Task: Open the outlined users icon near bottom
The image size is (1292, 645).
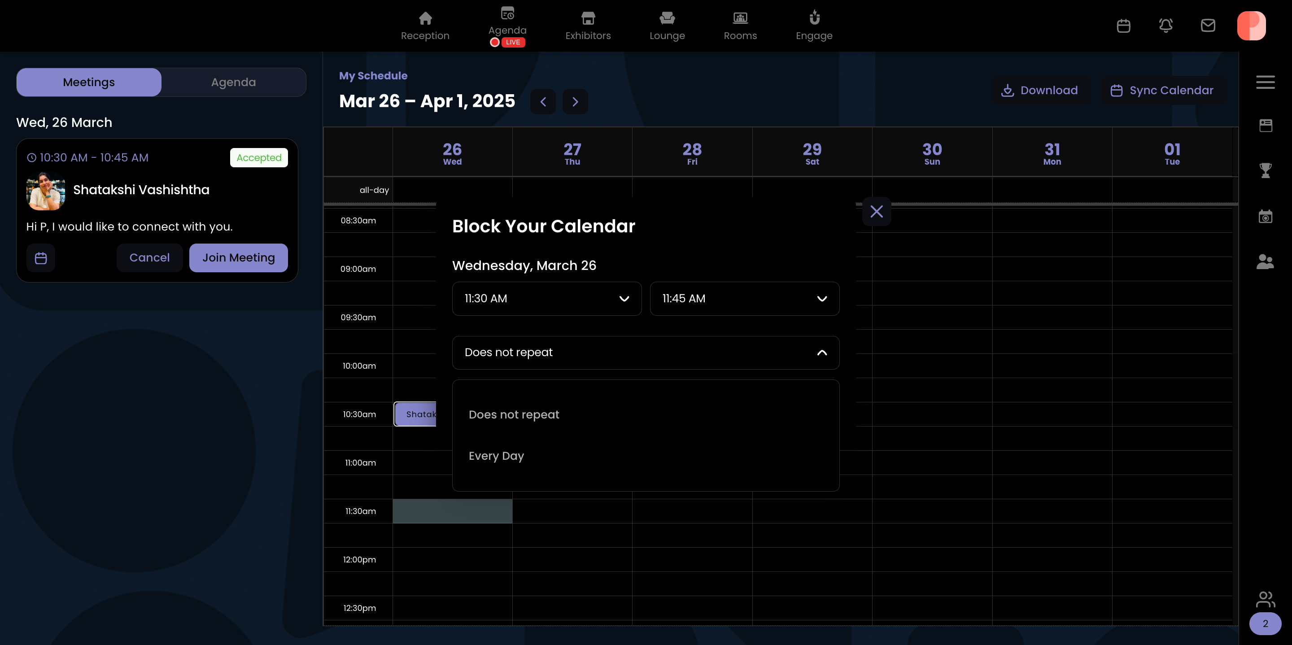Action: [1265, 599]
